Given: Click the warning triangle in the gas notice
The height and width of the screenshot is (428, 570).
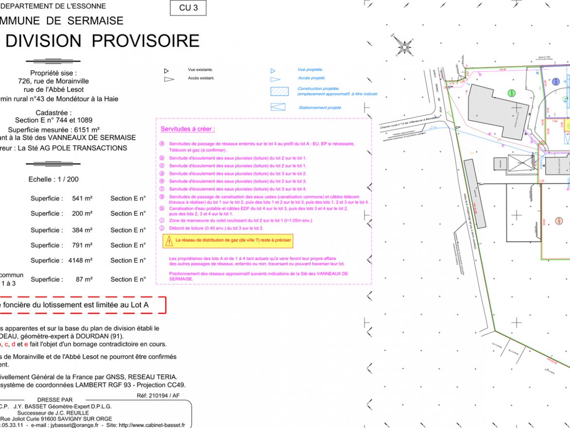Looking at the screenshot, I should [x=169, y=241].
